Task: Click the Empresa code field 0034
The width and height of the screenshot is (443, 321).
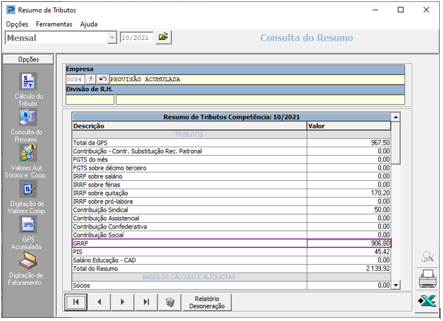Action: click(75, 79)
